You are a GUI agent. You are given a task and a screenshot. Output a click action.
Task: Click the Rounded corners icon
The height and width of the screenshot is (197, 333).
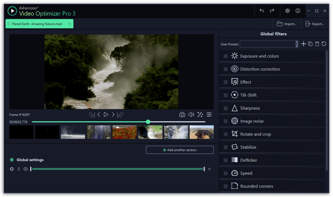pyautogui.click(x=234, y=186)
